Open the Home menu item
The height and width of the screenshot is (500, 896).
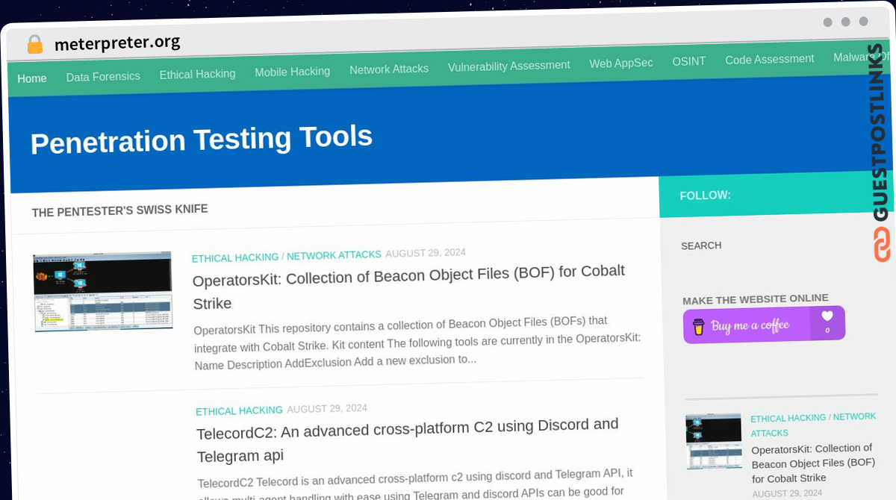[32, 78]
